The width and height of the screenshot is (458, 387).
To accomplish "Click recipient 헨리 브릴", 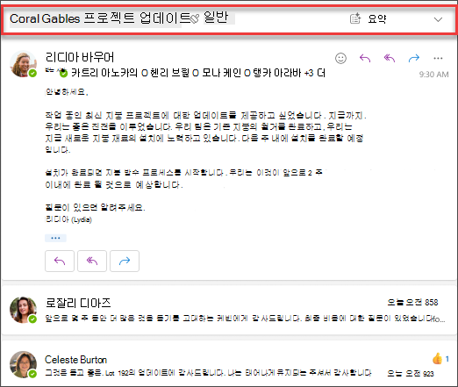I will pos(169,73).
